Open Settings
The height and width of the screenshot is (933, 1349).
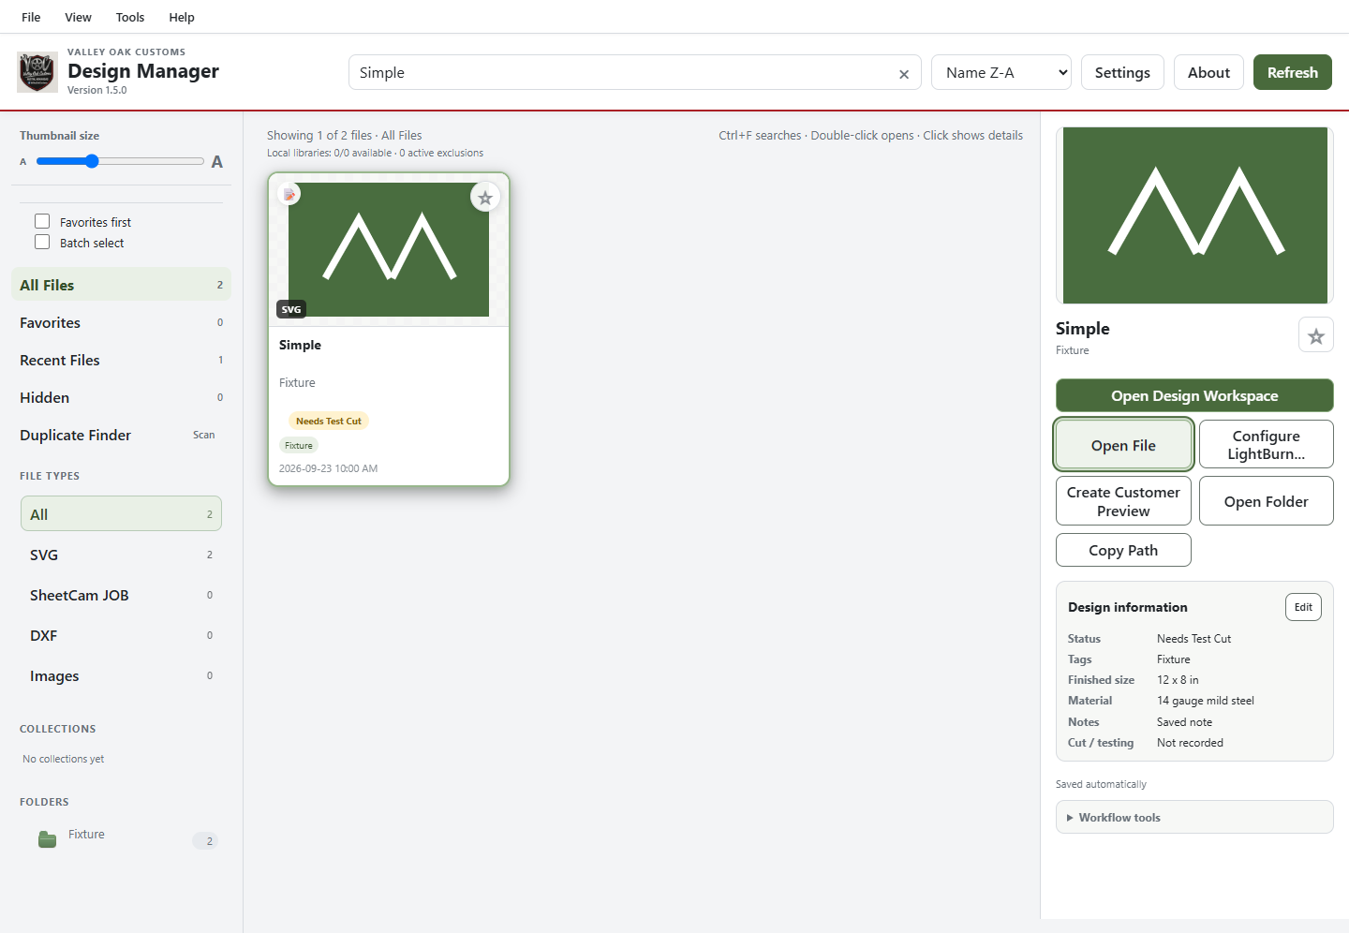[x=1122, y=72]
